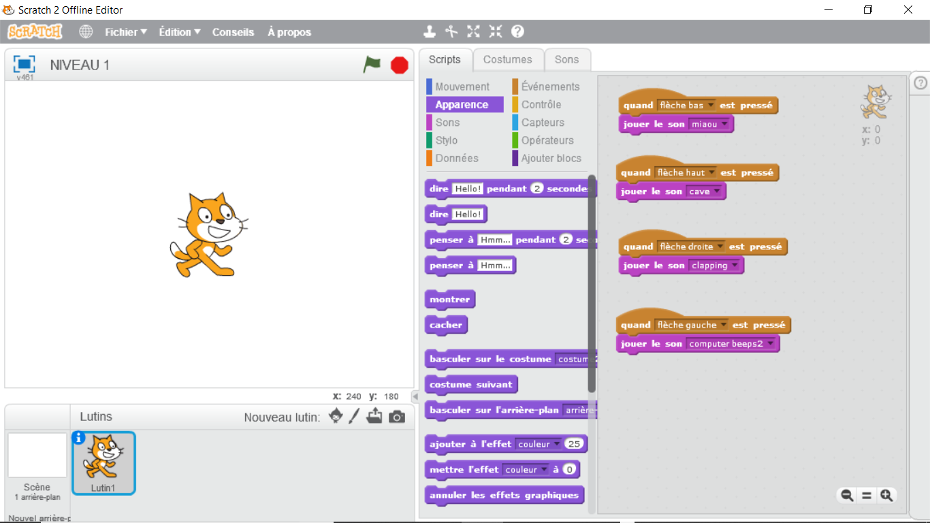This screenshot has width=930, height=523.
Task: Click the 0 value in mettre l'effet
Action: [x=569, y=469]
